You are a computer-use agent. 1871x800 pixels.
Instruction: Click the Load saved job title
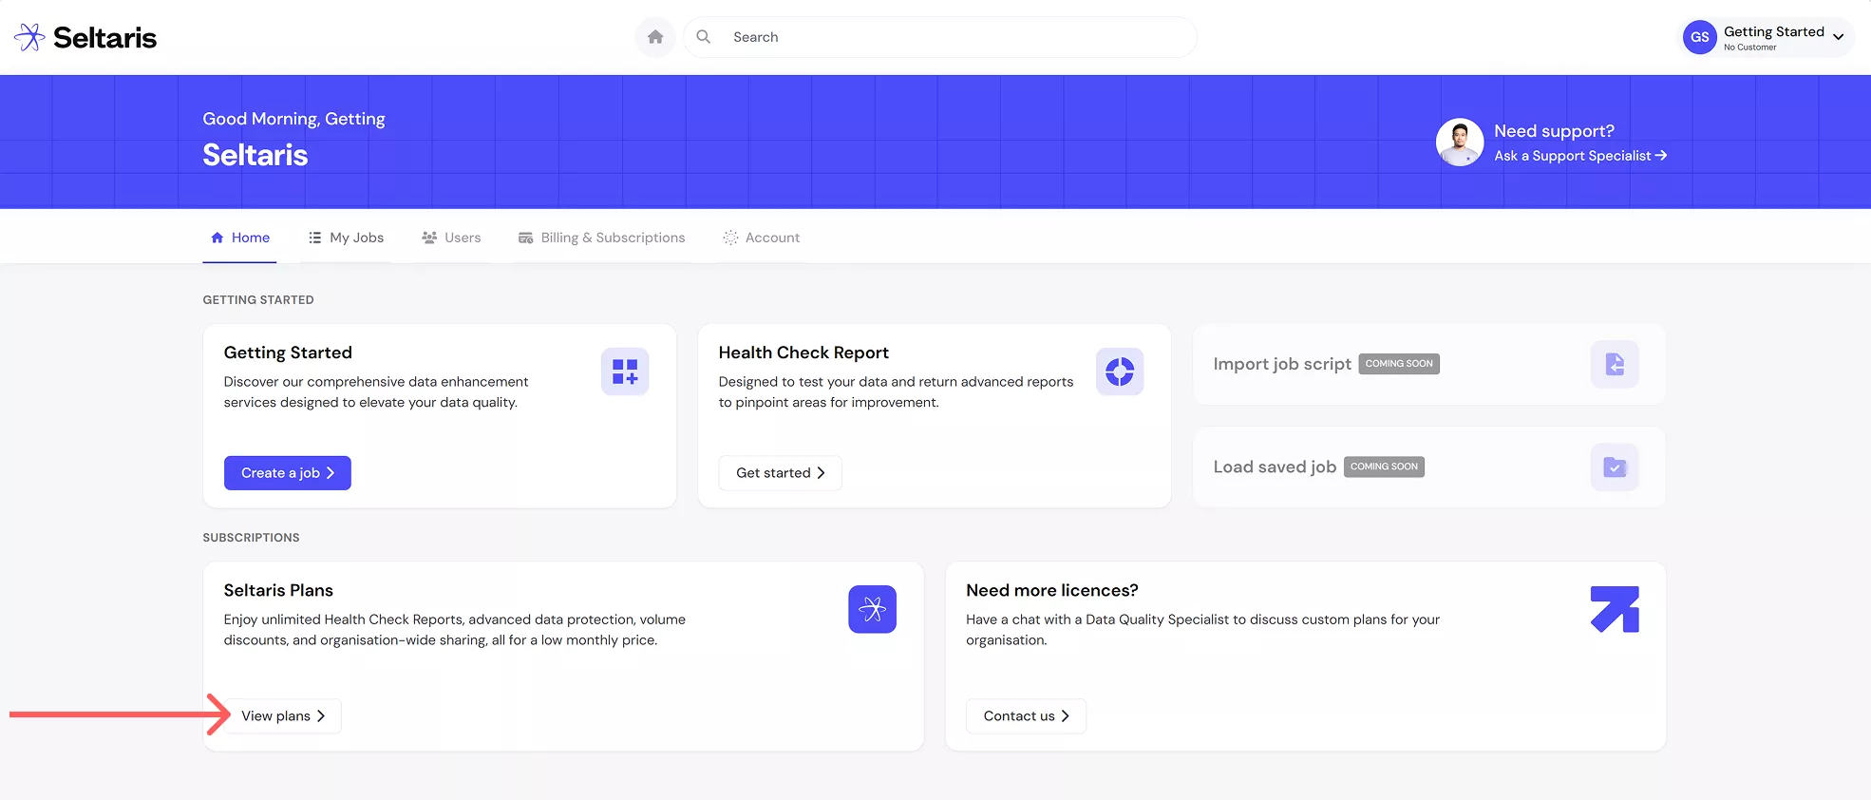click(1275, 467)
